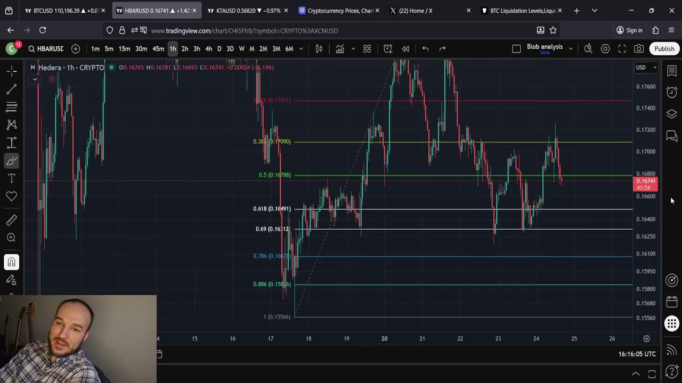
Task: Select the ruler measure tool
Action: point(12,220)
